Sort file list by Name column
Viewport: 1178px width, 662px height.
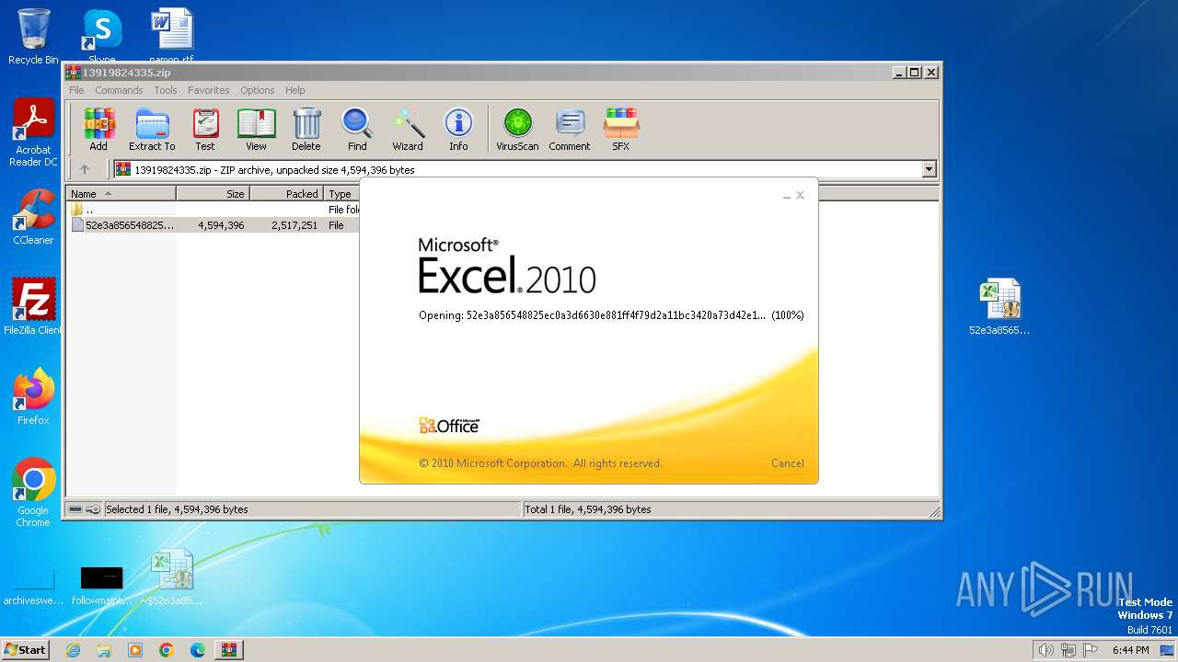(121, 194)
